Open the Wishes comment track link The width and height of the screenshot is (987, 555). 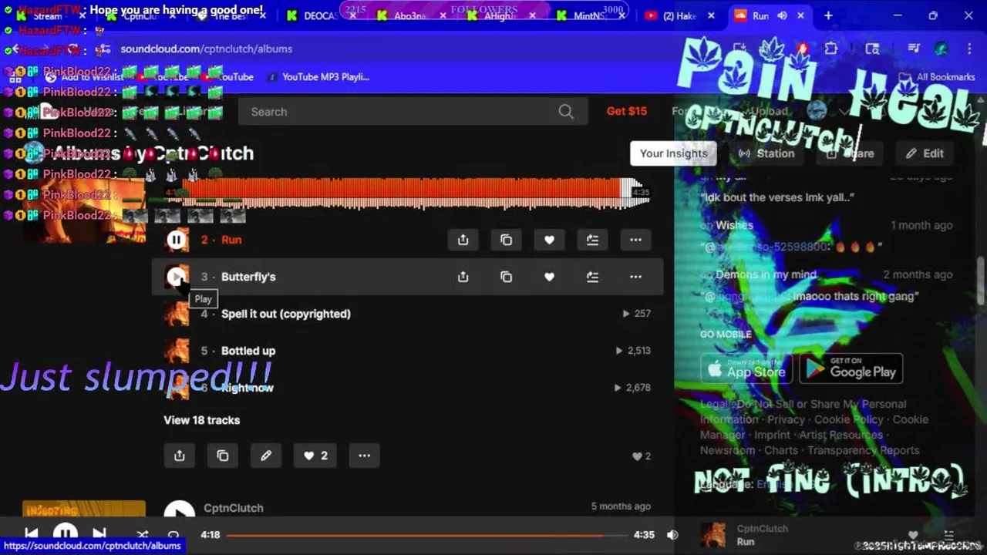coord(734,225)
